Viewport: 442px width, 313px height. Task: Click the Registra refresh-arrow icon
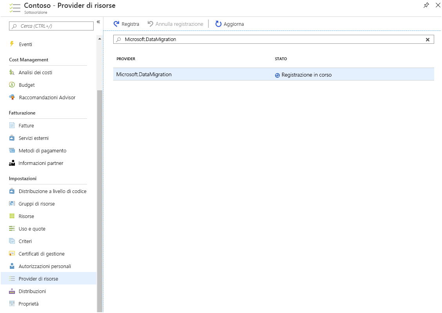tap(116, 24)
